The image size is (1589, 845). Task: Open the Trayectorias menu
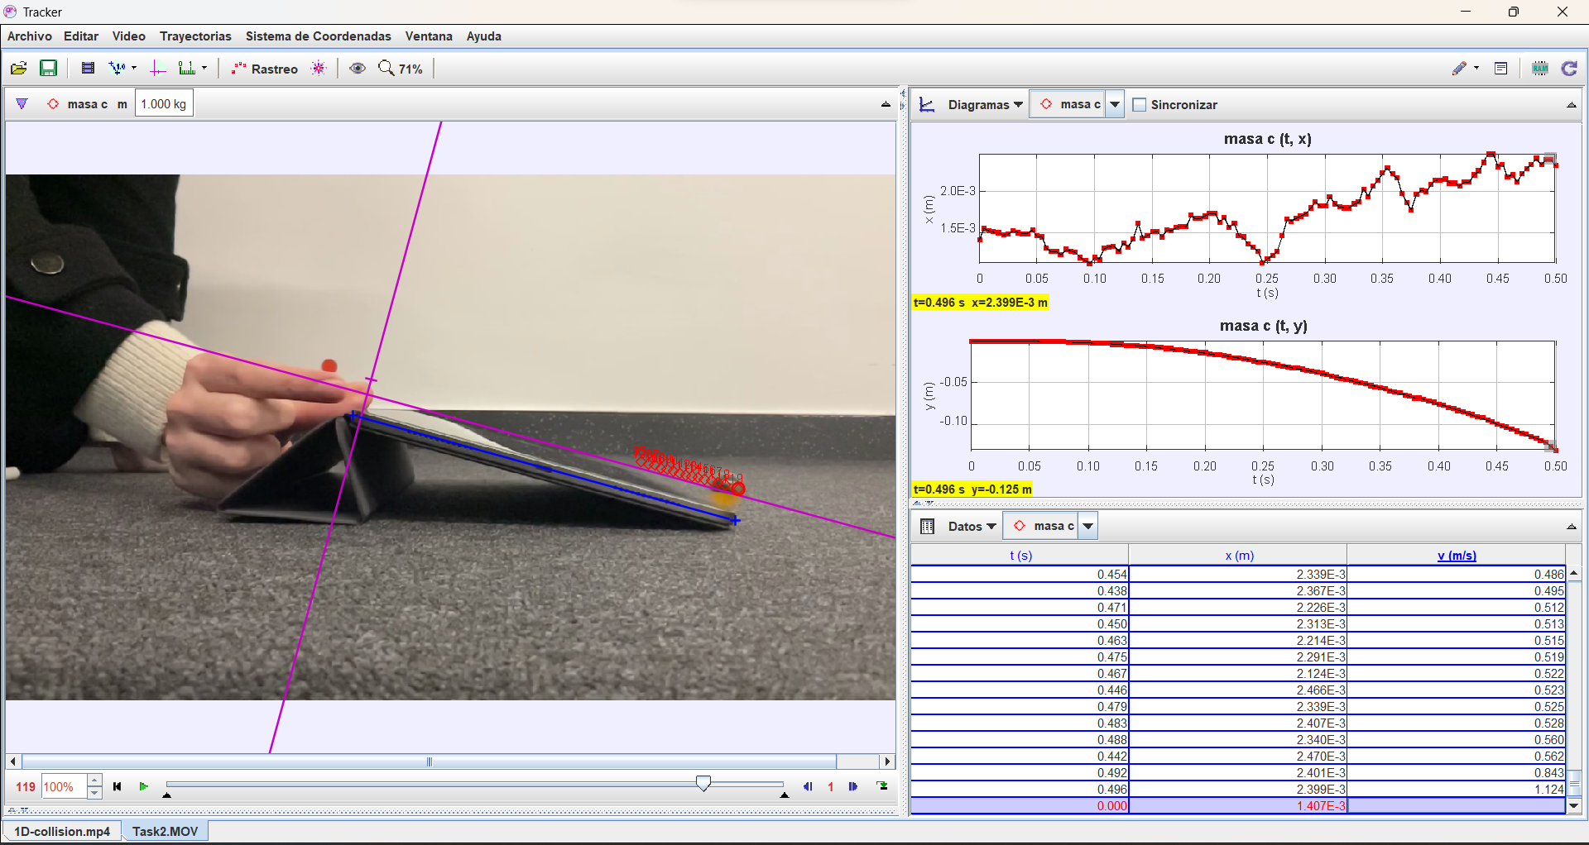[x=195, y=36]
